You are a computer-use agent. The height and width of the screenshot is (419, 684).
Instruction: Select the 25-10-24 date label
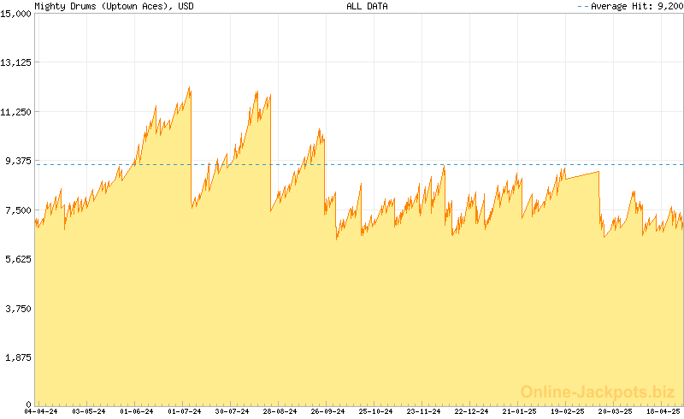pyautogui.click(x=375, y=412)
